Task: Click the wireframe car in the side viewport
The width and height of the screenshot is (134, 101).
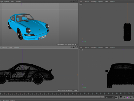Action: pos(27,74)
